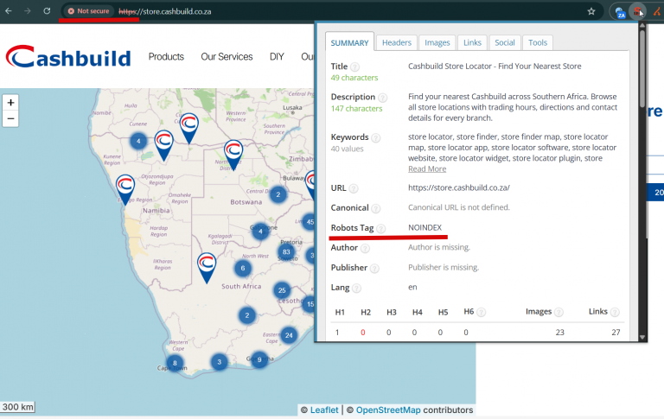Open the 4-store cluster near Cunene
The width and height of the screenshot is (664, 419).
pyautogui.click(x=138, y=141)
